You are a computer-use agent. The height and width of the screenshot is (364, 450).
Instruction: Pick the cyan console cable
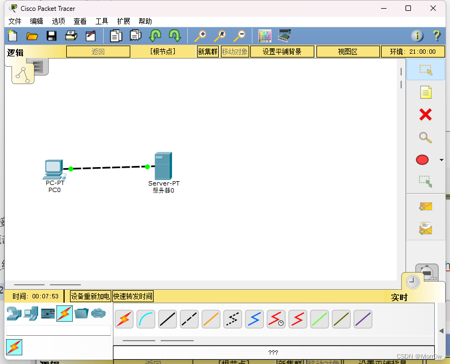click(x=146, y=319)
